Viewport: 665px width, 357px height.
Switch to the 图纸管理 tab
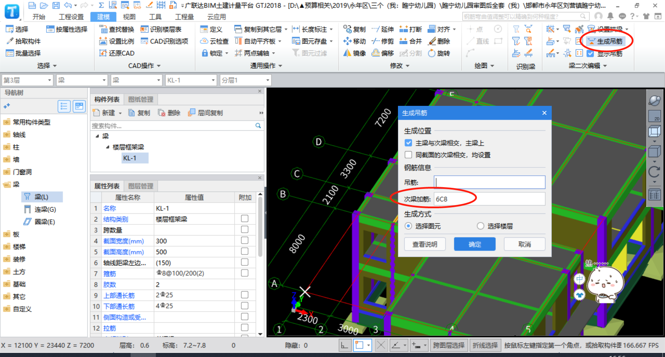tap(141, 100)
